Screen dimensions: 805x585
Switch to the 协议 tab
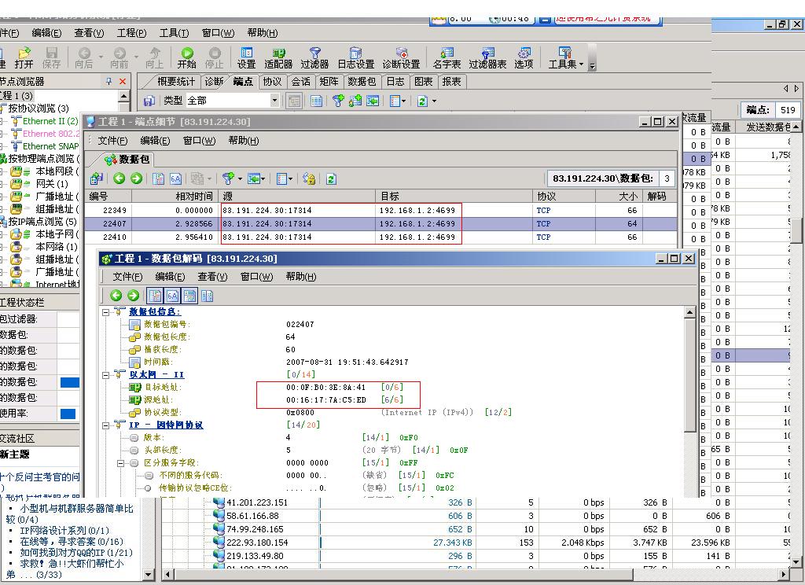click(x=272, y=82)
